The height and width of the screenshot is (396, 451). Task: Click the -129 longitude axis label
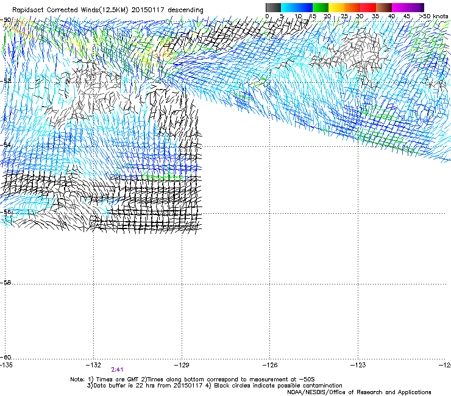182,365
